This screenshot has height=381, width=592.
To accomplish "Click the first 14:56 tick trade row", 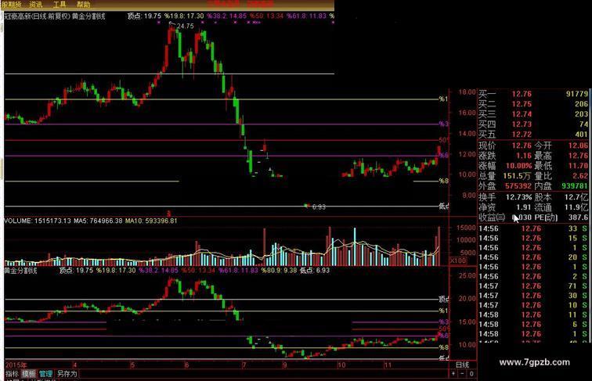I will (x=533, y=228).
